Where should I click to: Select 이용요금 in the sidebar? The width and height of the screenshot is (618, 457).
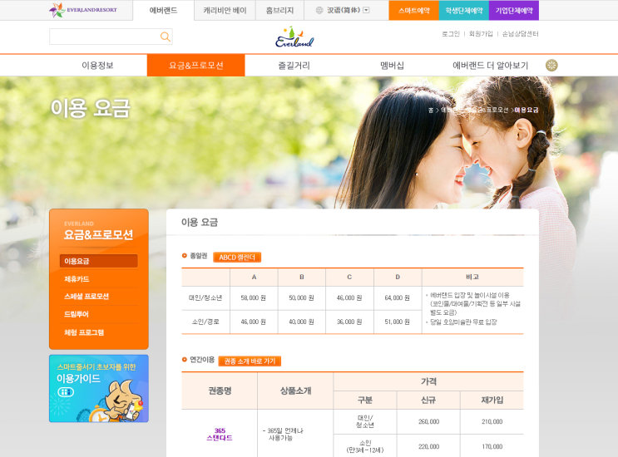click(x=99, y=261)
